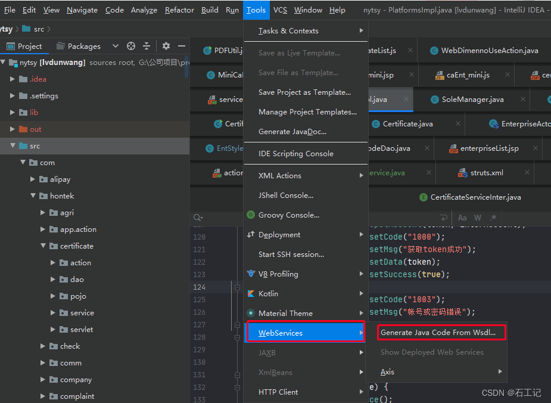Choose JShell Console...
This screenshot has width=551, height=403.
click(305, 195)
